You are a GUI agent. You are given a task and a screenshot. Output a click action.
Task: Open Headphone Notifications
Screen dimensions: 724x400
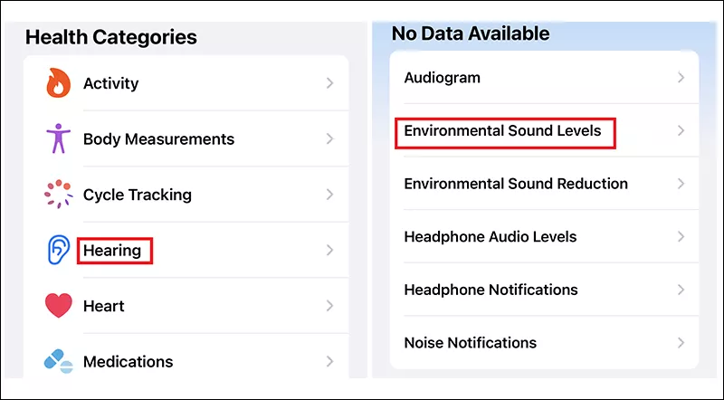click(544, 290)
